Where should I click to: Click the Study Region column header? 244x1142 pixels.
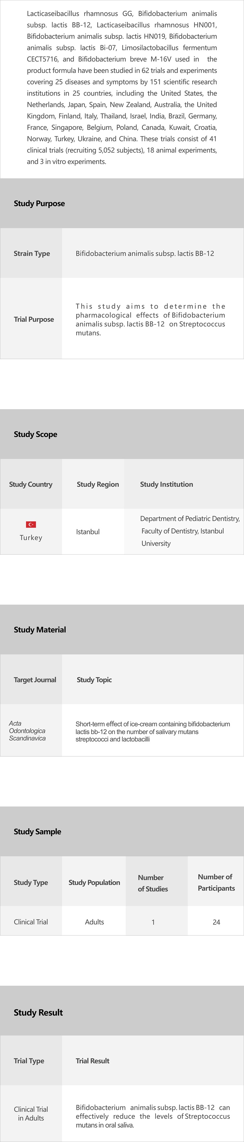[x=98, y=484]
